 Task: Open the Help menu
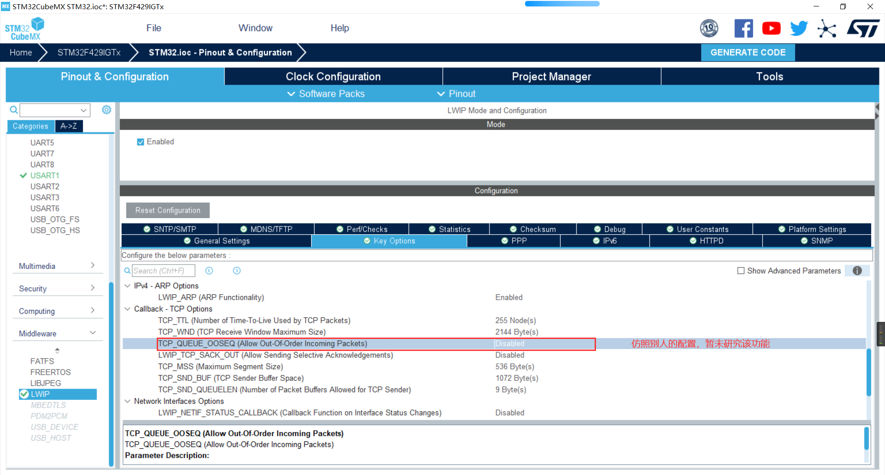pyautogui.click(x=340, y=28)
